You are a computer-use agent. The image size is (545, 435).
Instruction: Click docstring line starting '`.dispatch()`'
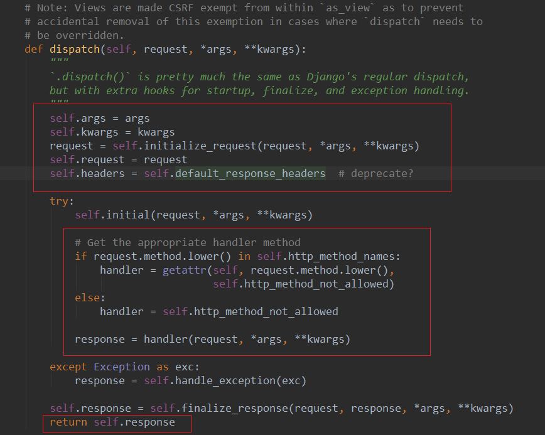(x=259, y=77)
